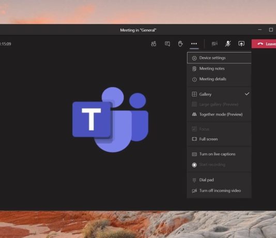Image resolution: width=276 pixels, height=238 pixels.
Task: Click the Meeting details info icon
Action: click(x=194, y=79)
